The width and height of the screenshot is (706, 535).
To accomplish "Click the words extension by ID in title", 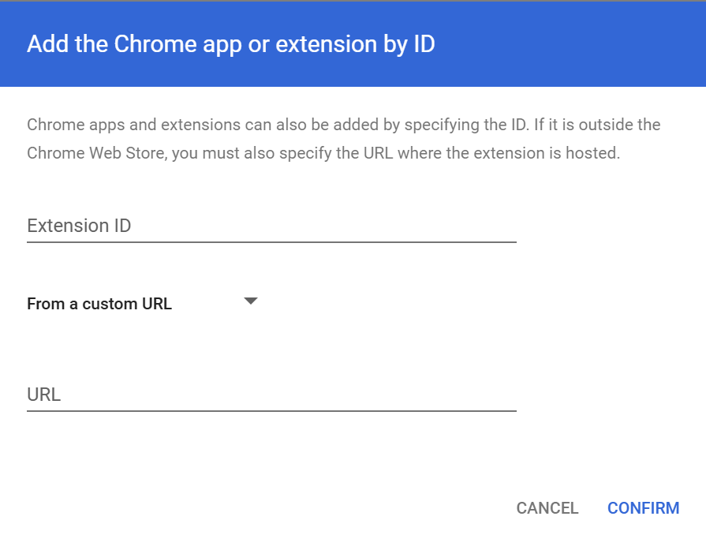I will coord(355,44).
